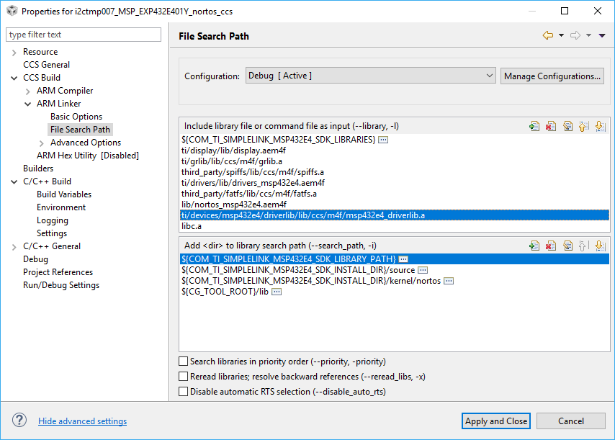Delete selected library search path entry
Screen dimensions: 615x440
(x=550, y=246)
